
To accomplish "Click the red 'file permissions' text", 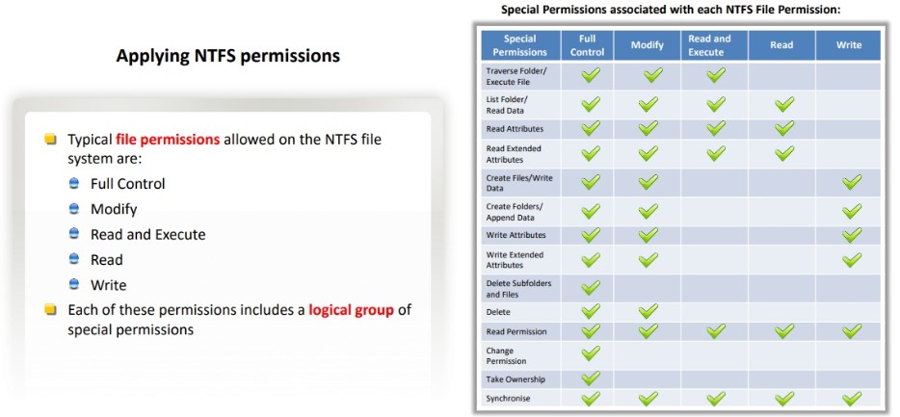I will pyautogui.click(x=168, y=140).
